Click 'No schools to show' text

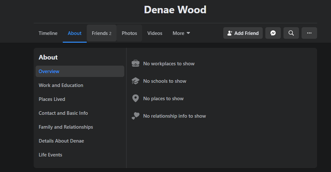(165, 81)
